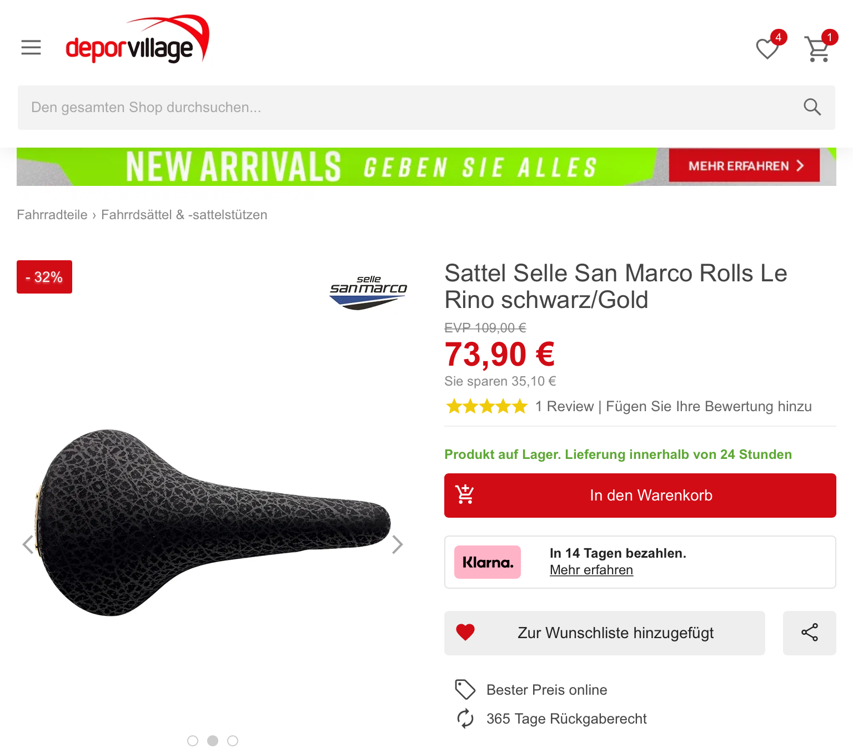853x753 pixels.
Task: Show the previous product image arrow
Action: (x=28, y=544)
